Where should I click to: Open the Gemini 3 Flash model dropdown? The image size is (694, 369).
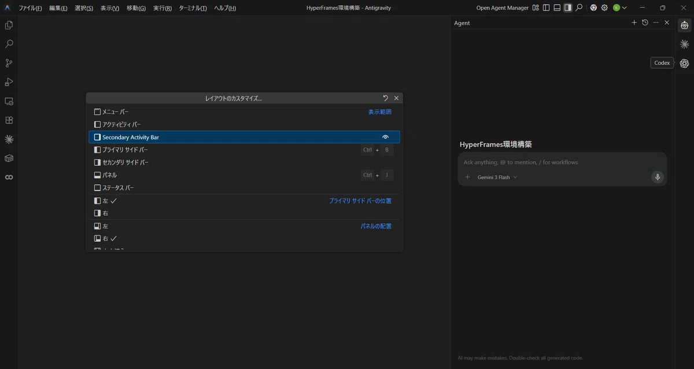click(x=497, y=178)
